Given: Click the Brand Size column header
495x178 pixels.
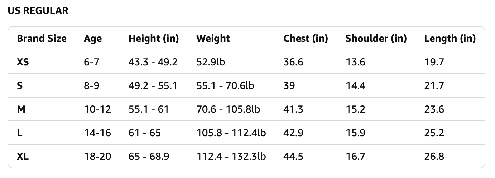Looking at the screenshot, I should tap(42, 38).
